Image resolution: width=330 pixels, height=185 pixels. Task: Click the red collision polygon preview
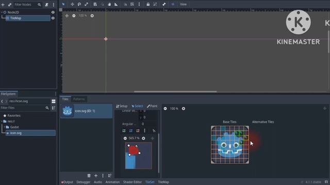[x=134, y=150]
